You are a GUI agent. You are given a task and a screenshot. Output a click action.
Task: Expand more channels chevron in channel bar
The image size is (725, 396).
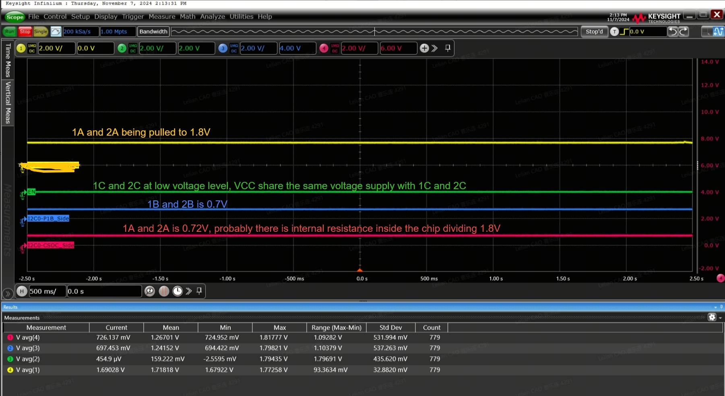(434, 48)
